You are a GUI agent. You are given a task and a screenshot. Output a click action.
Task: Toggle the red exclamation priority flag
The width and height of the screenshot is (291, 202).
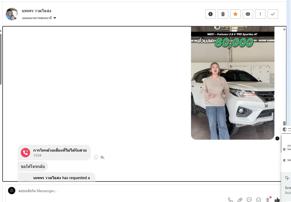(x=260, y=14)
